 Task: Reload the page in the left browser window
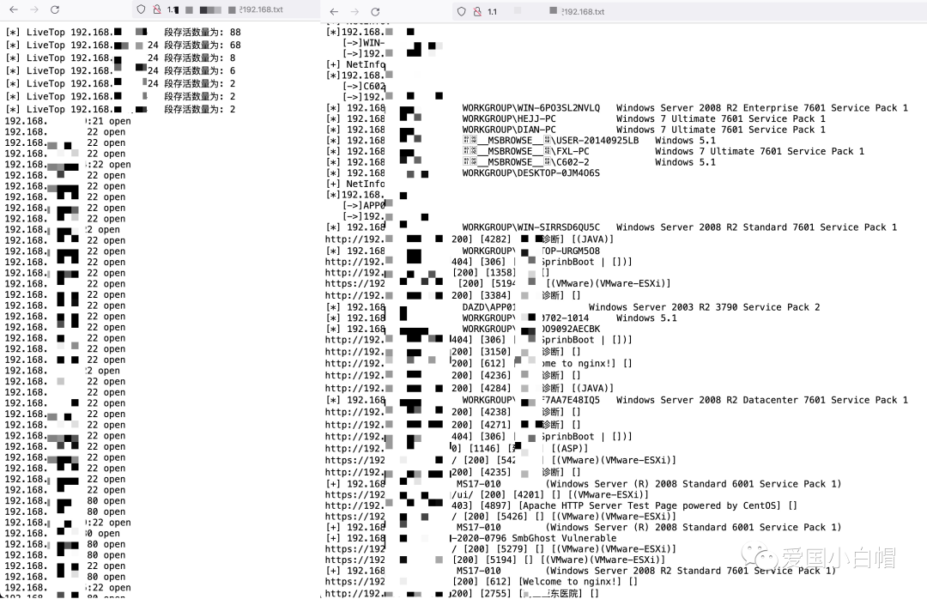point(54,9)
